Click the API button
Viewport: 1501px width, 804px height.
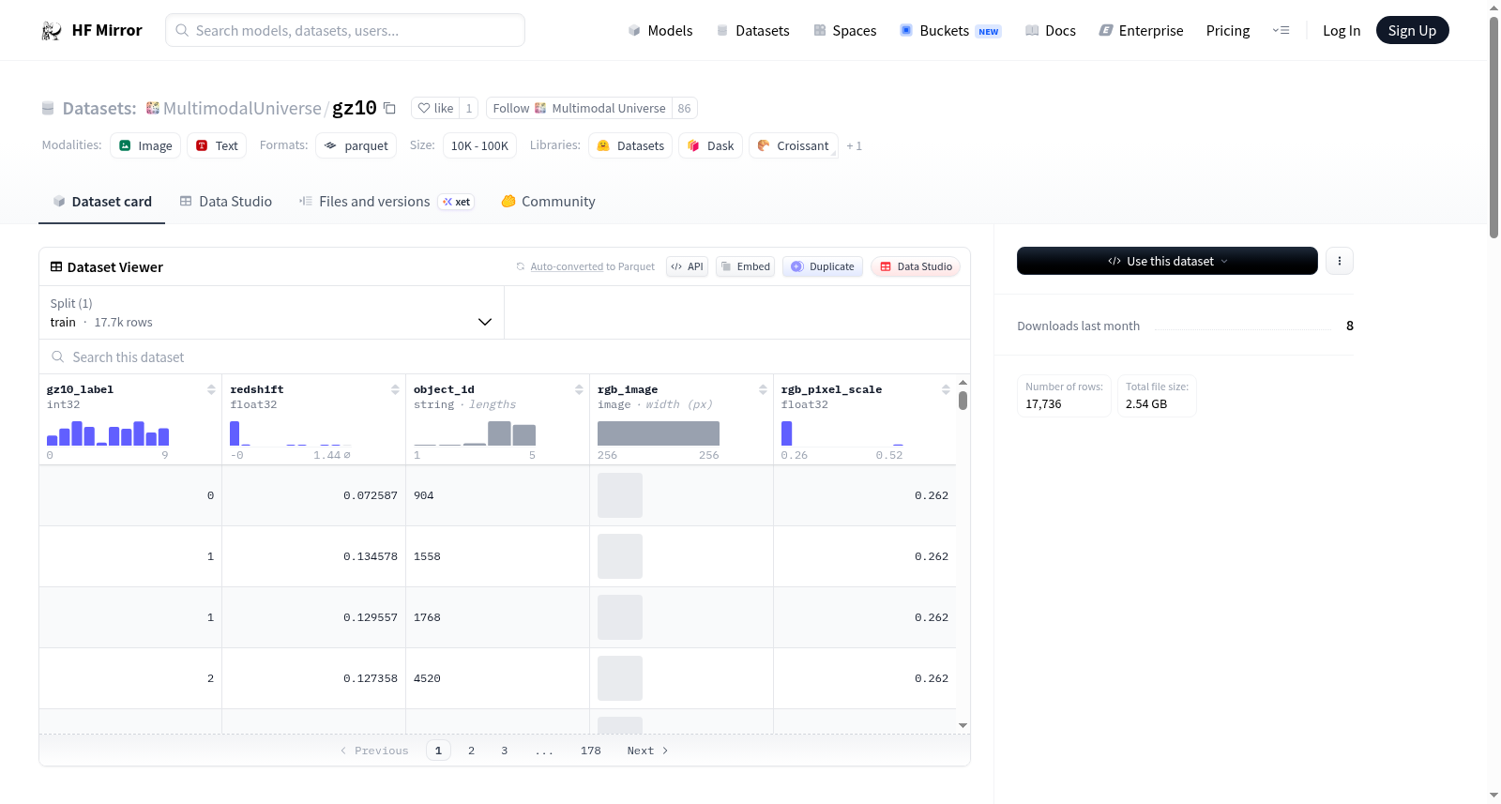point(687,266)
